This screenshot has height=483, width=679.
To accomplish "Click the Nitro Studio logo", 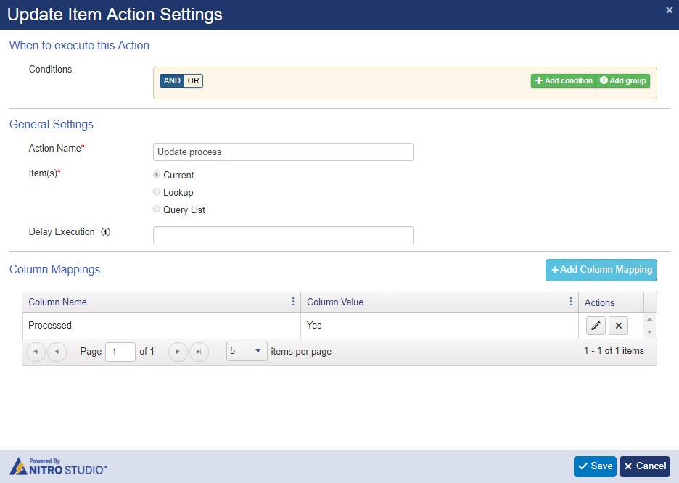I will pyautogui.click(x=59, y=466).
